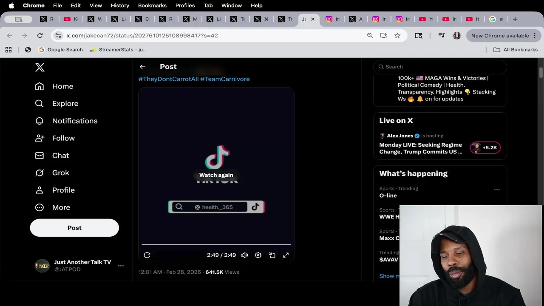Open the media controls icon

pyautogui.click(x=442, y=36)
